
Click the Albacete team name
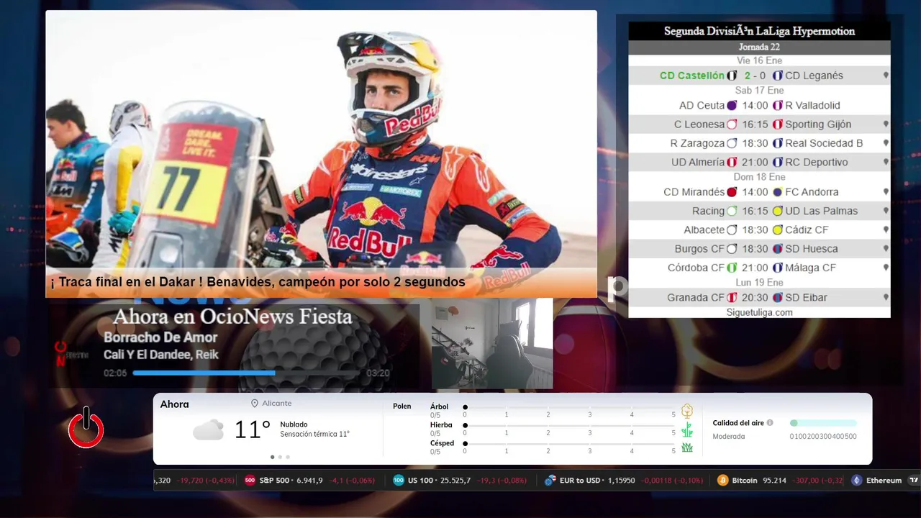(x=704, y=230)
